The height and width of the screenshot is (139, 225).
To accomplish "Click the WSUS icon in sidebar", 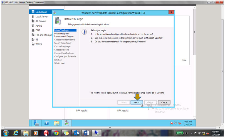I will pos(33,44).
